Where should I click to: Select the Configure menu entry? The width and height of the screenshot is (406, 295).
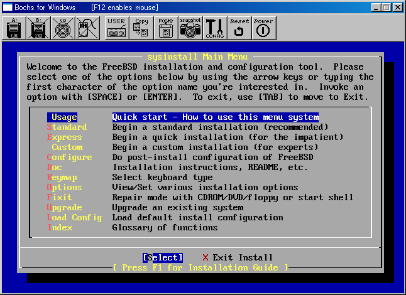69,157
